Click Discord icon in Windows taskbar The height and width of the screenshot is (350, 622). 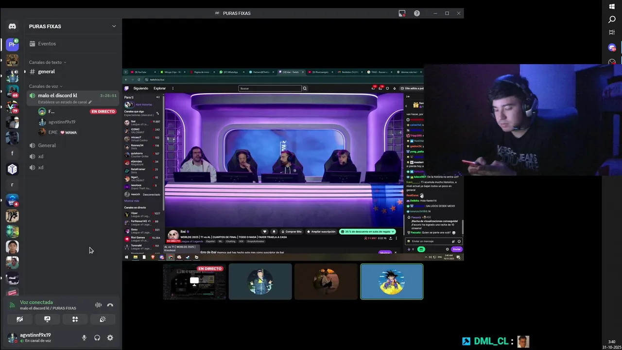612,48
